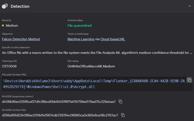Screen dimensions: 194x121
Task: Open the Falcon Detection Method link
Action: pyautogui.click(x=21, y=39)
